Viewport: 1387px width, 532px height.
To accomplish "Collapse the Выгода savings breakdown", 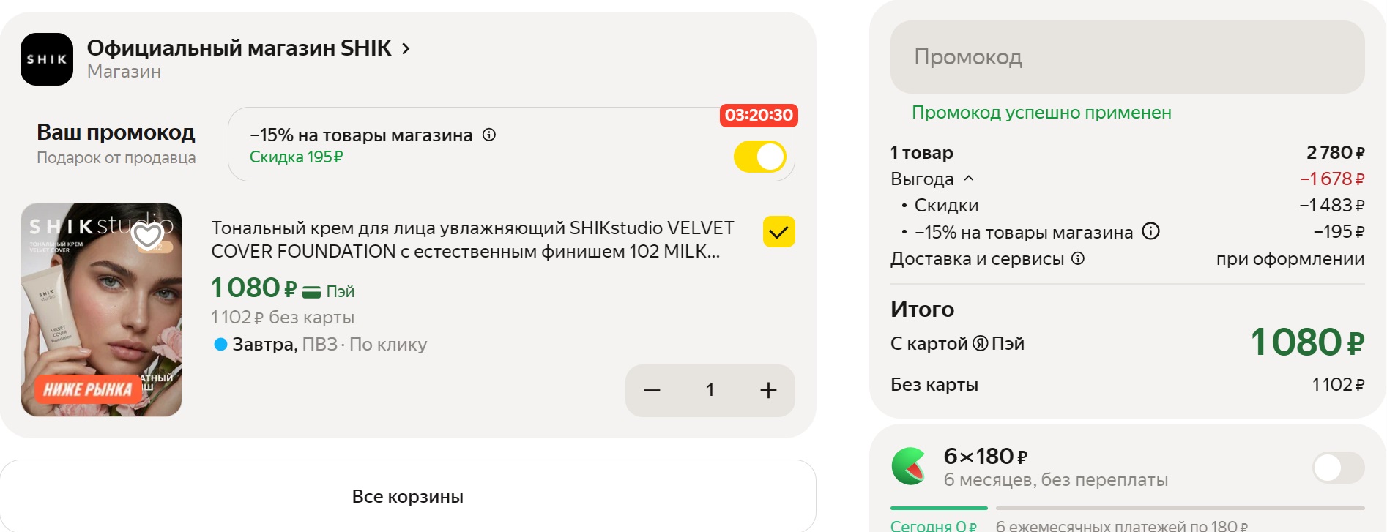I will coord(969,179).
